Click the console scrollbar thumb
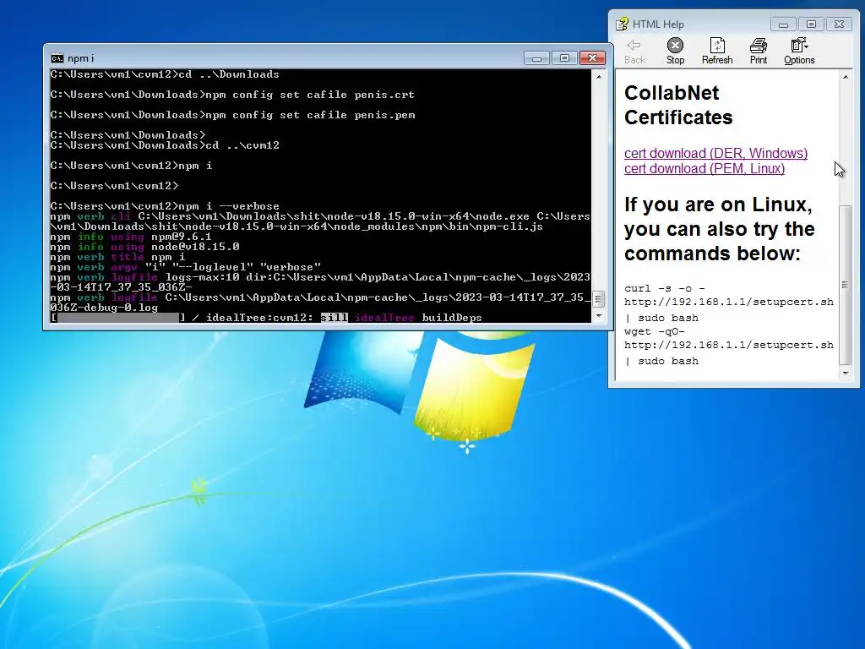Image resolution: width=865 pixels, height=649 pixels. pos(599,299)
